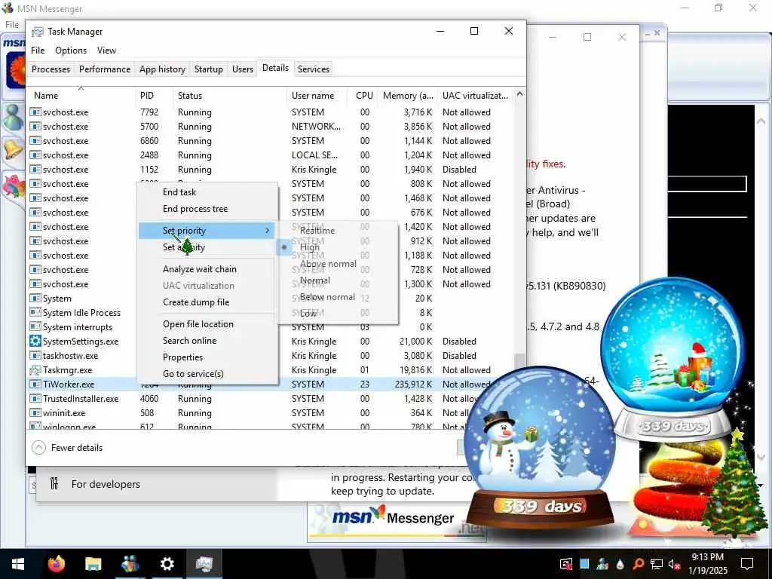Screen dimensions: 772x579
Task: Sort by the PID column header
Action: (154, 96)
